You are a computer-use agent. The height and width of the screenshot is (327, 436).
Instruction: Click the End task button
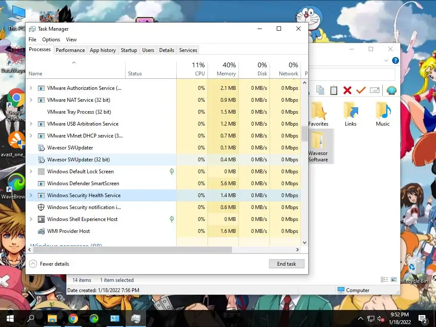(x=287, y=264)
